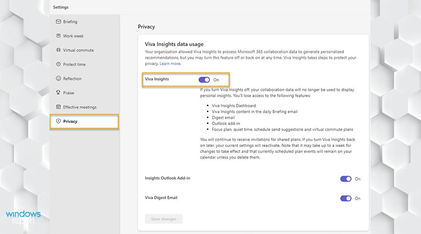Click the Briefing envelope icon
This screenshot has height=234, width=421.
pyautogui.click(x=58, y=22)
